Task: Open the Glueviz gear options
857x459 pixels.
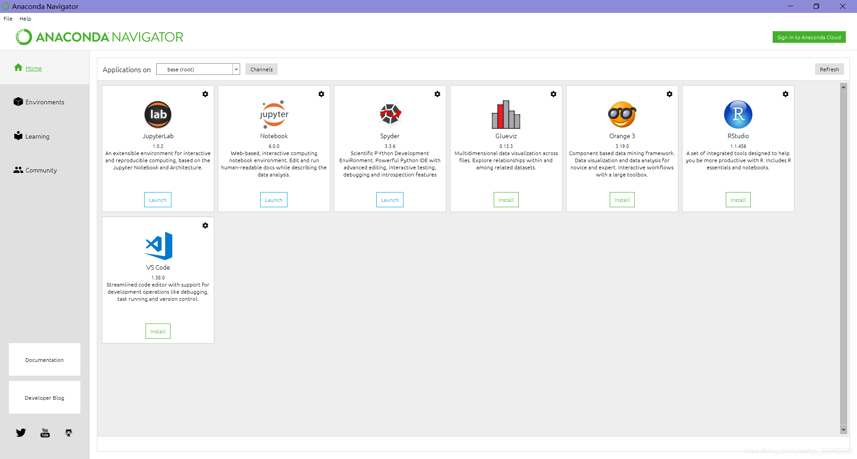Action: tap(553, 94)
